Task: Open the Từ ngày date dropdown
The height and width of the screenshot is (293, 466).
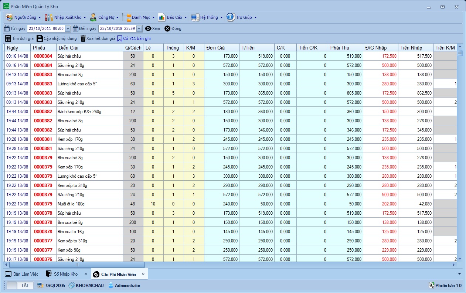Action: coord(68,29)
